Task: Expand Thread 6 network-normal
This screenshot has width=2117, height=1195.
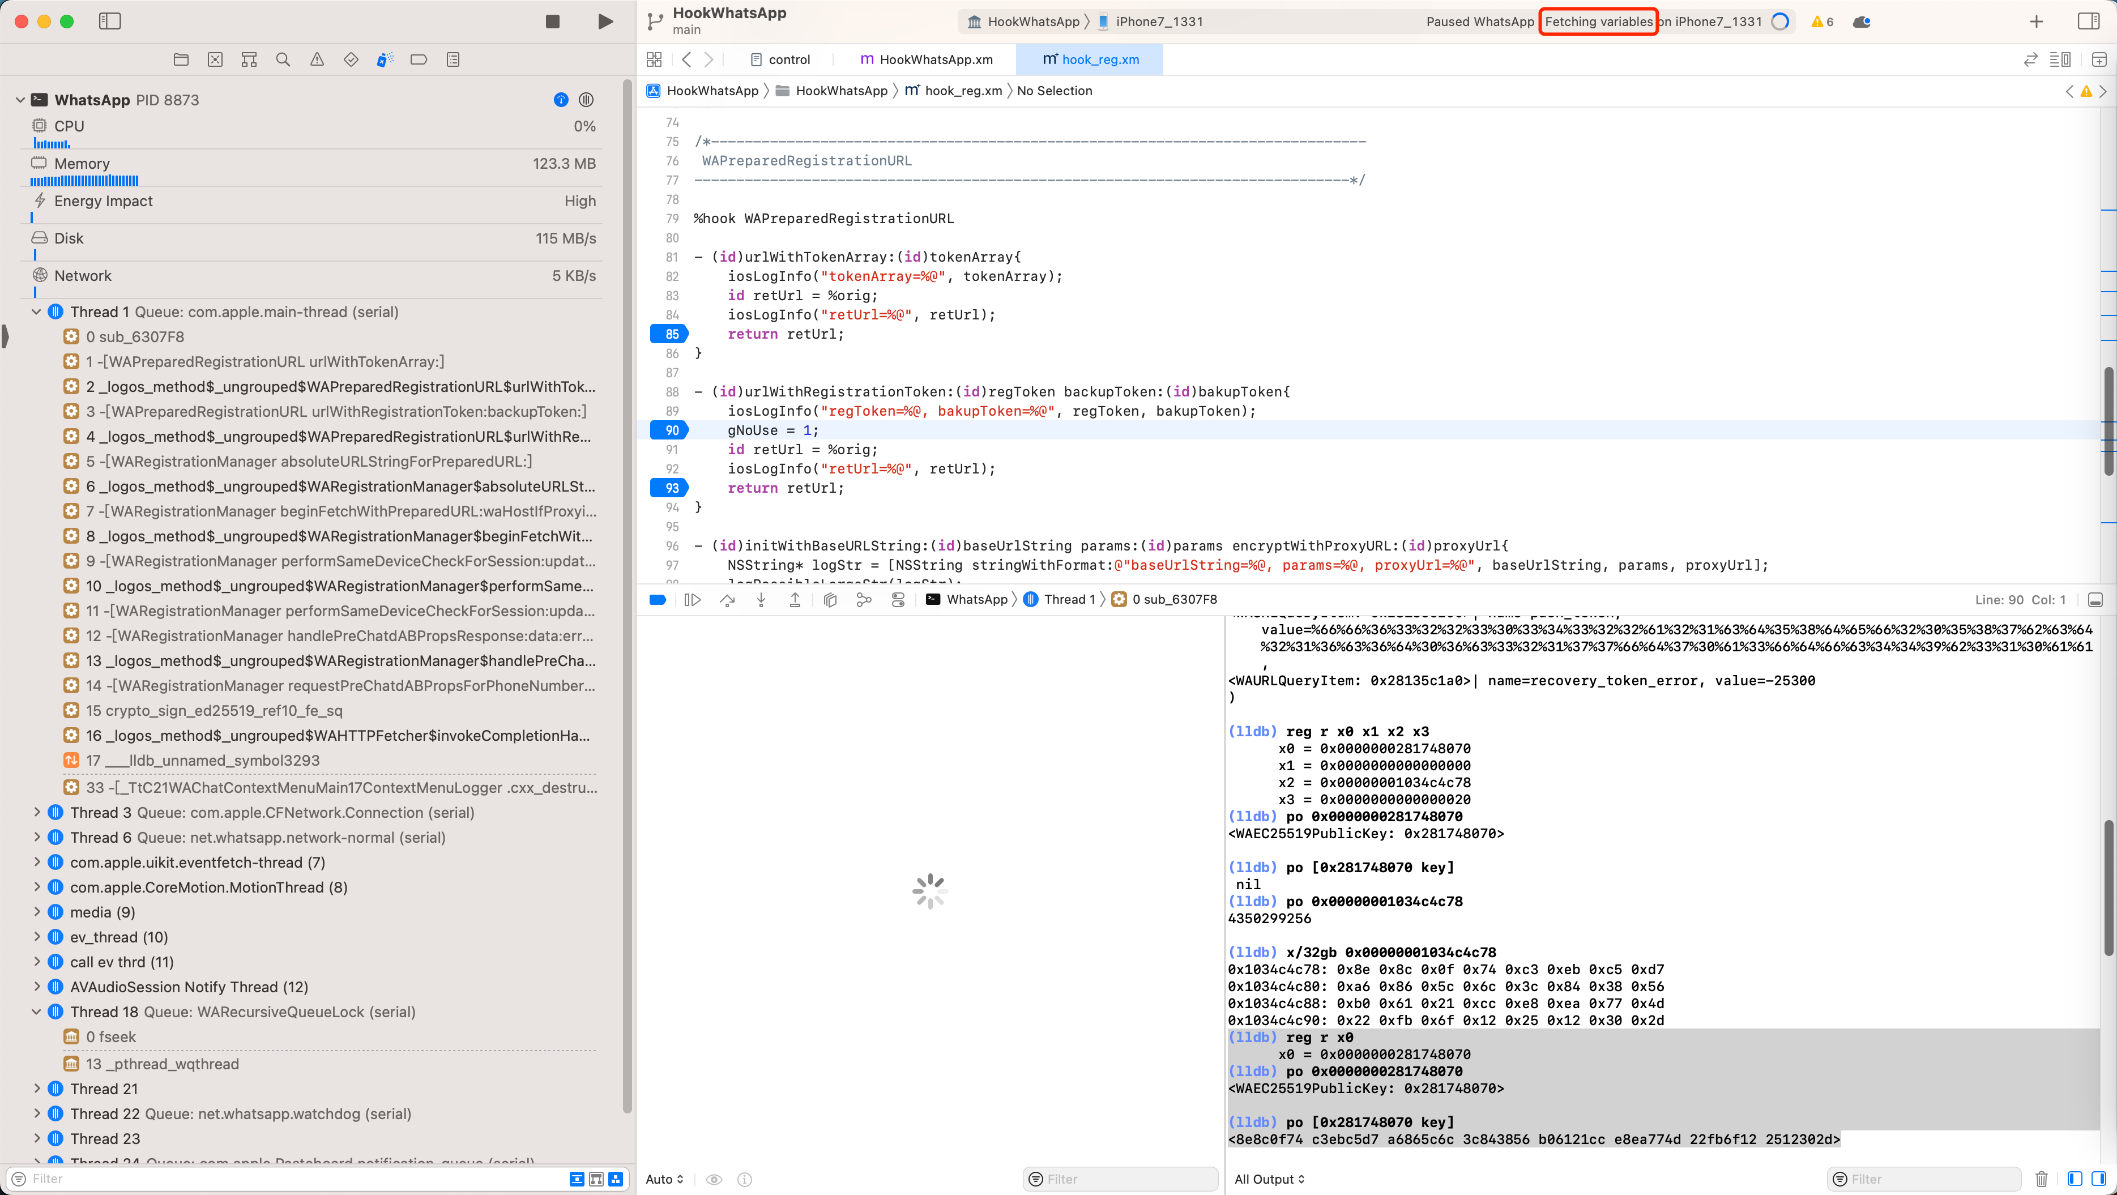Action: point(36,836)
